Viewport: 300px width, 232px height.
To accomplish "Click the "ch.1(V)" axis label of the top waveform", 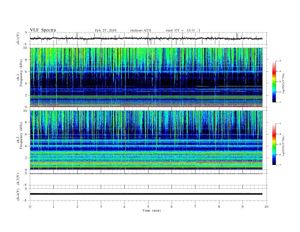I will pos(18,38).
